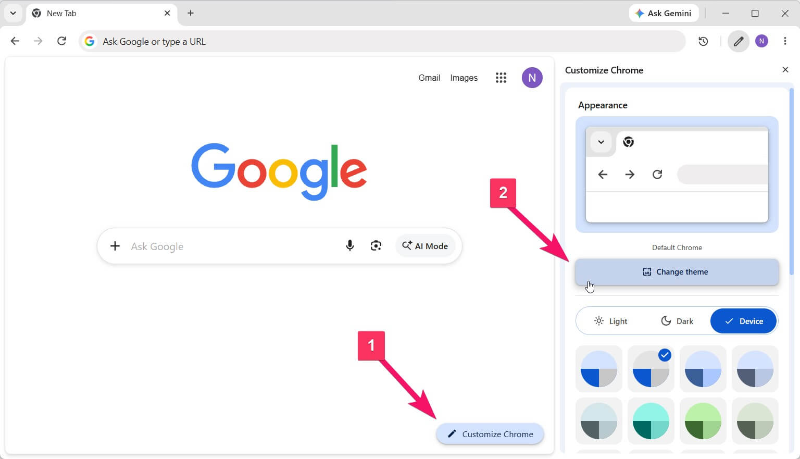Open the tab search chevron dropdown
Image resolution: width=800 pixels, height=459 pixels.
click(x=13, y=13)
